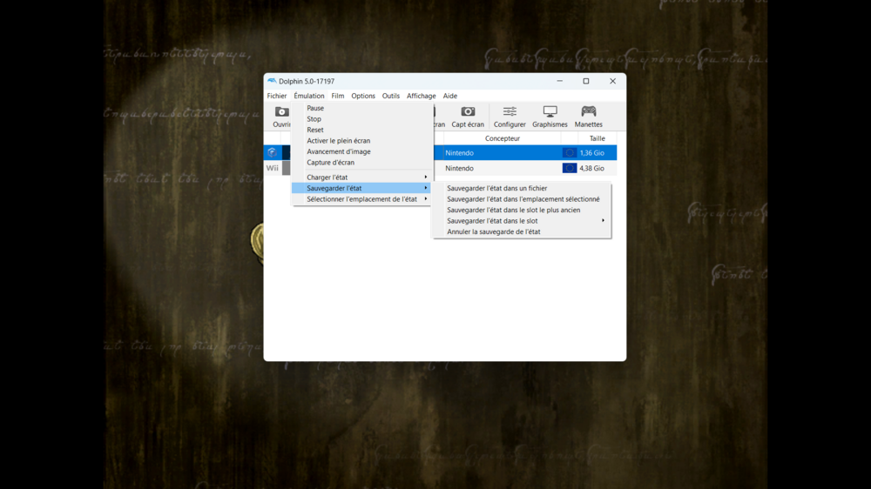Sort by the Concepteur column header
The image size is (871, 489).
[x=502, y=138]
